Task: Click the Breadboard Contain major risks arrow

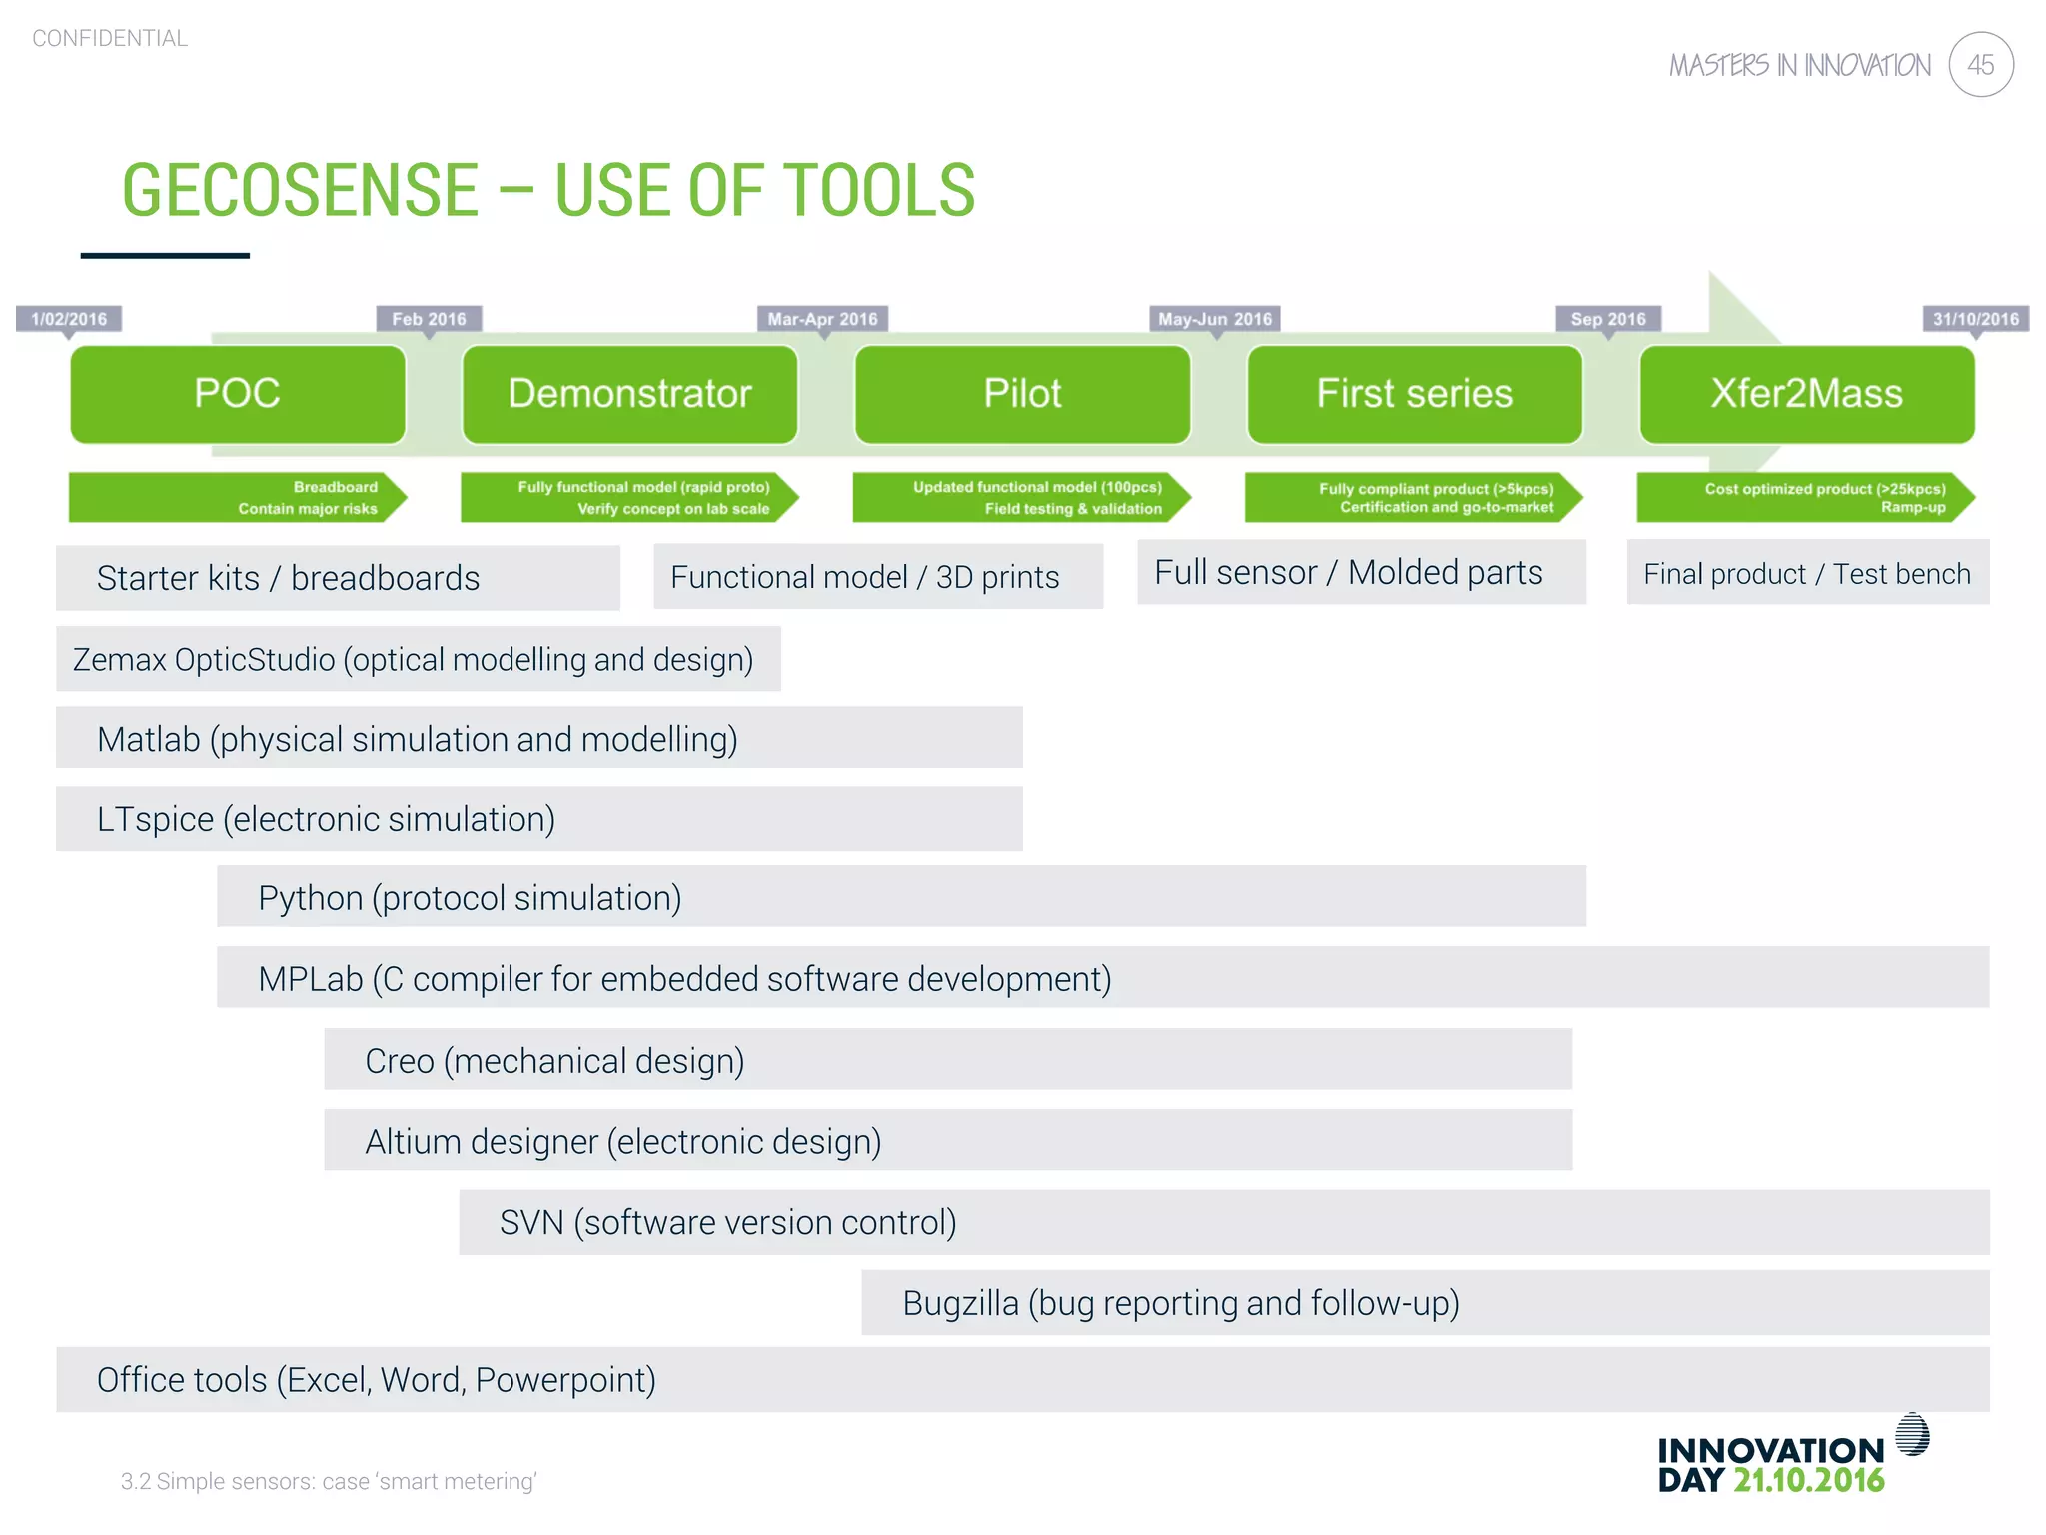Action: [x=238, y=498]
